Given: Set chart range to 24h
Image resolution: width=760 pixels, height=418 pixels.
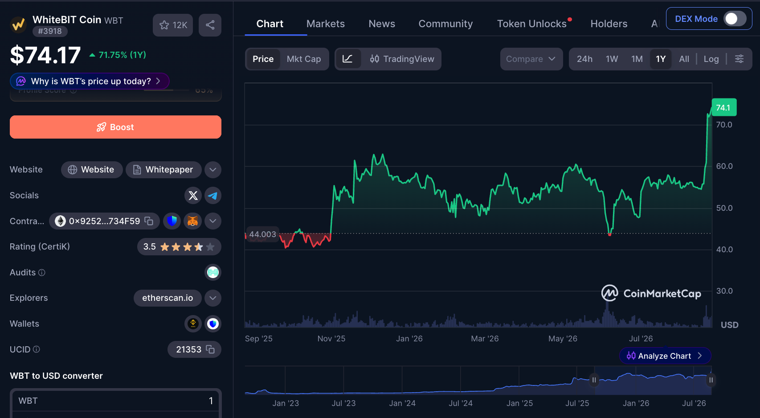Looking at the screenshot, I should [x=584, y=59].
